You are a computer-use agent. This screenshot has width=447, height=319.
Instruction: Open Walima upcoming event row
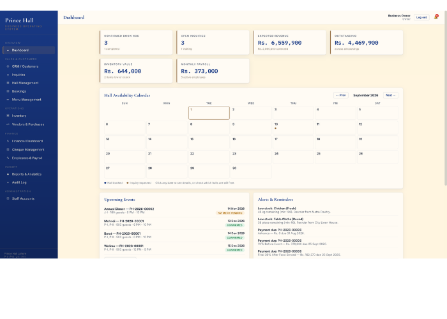(174, 248)
